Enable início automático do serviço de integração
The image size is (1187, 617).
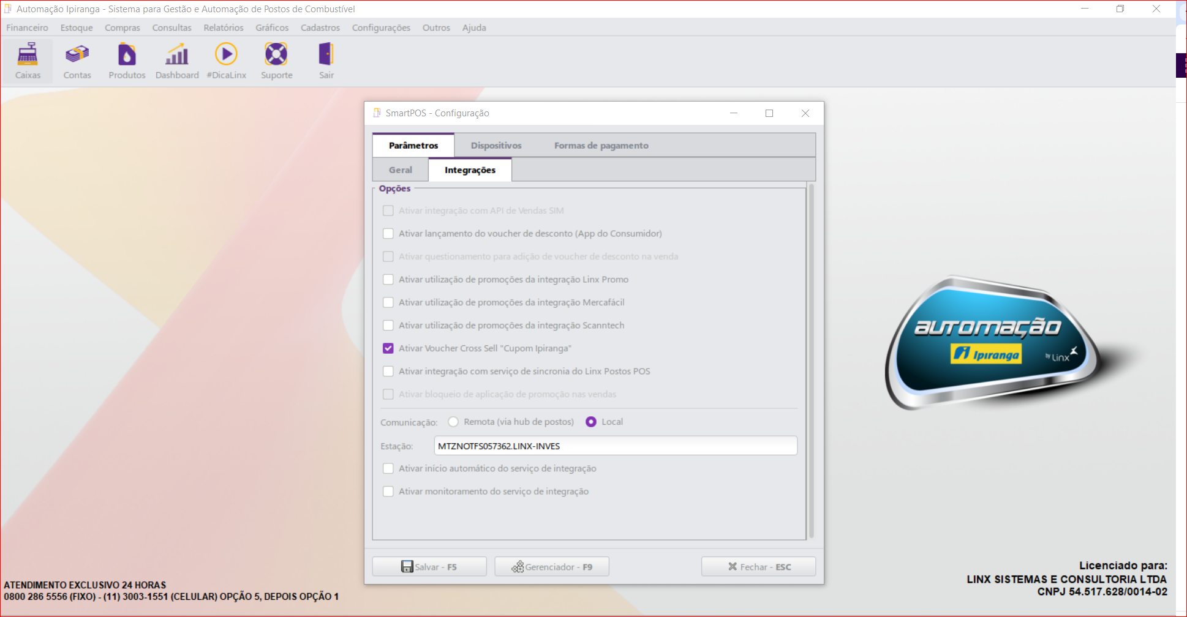[x=388, y=468]
